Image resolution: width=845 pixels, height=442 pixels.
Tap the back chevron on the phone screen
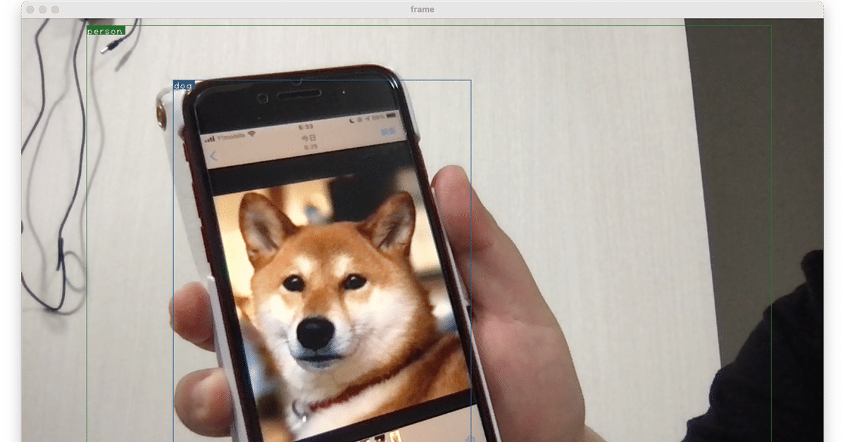(x=213, y=156)
